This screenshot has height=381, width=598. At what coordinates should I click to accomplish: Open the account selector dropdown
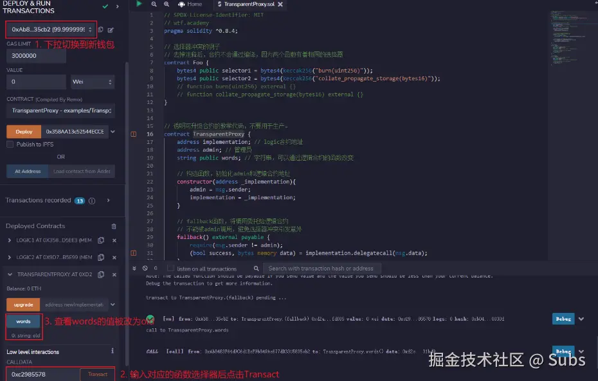(x=90, y=30)
